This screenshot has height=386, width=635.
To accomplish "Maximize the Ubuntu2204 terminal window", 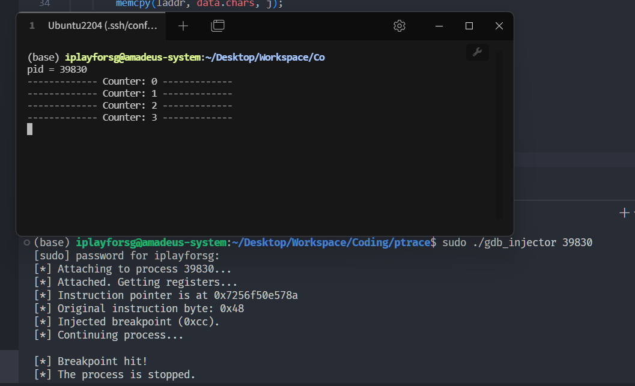I will pyautogui.click(x=469, y=26).
